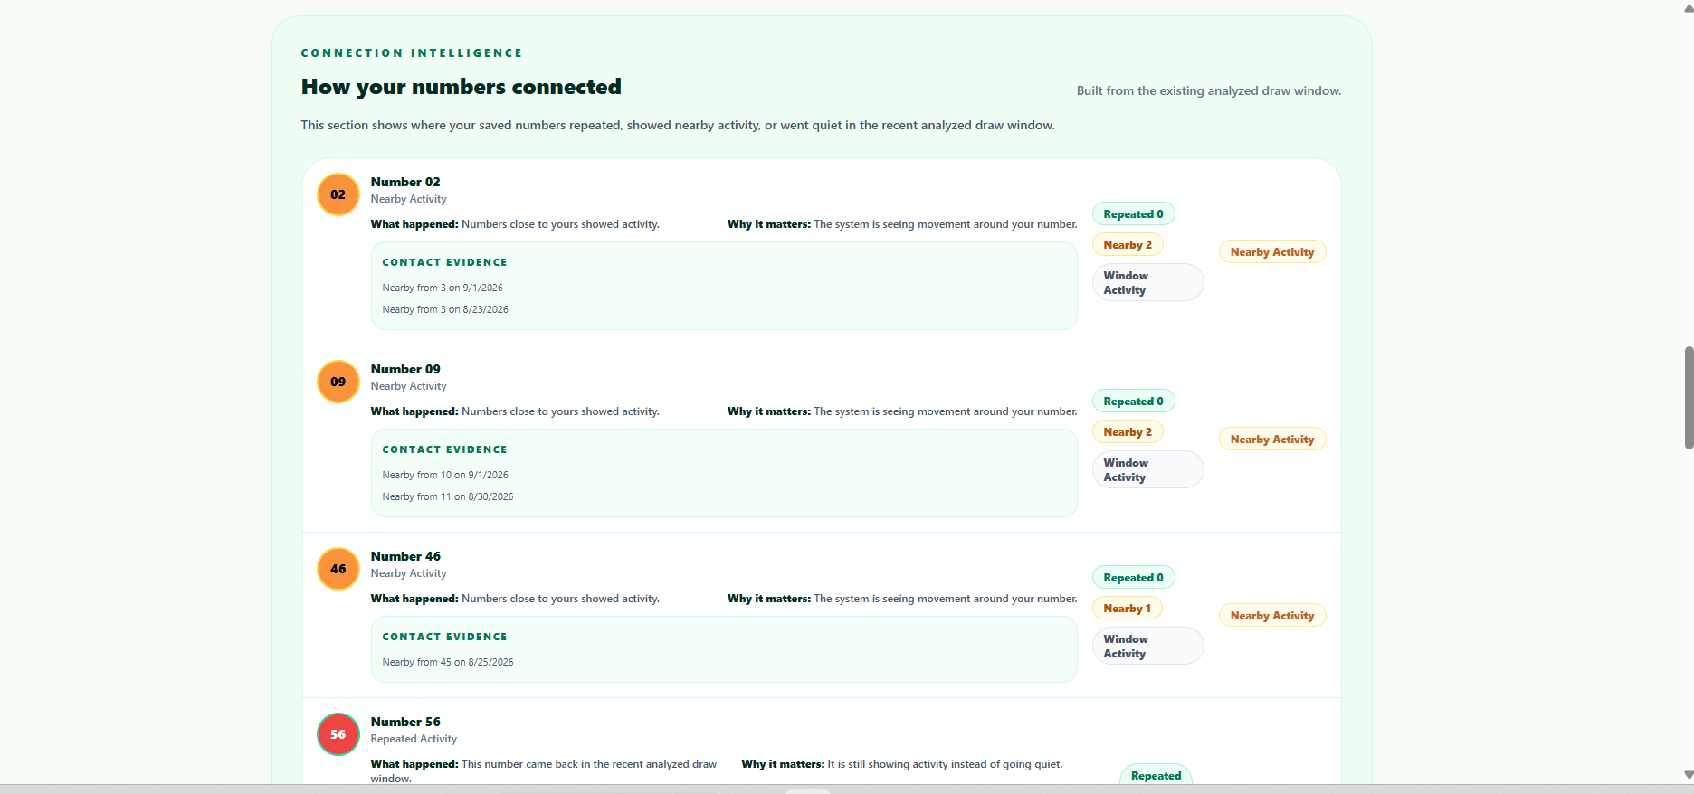
Task: Click the scrollbar up arrow
Action: point(1688,6)
